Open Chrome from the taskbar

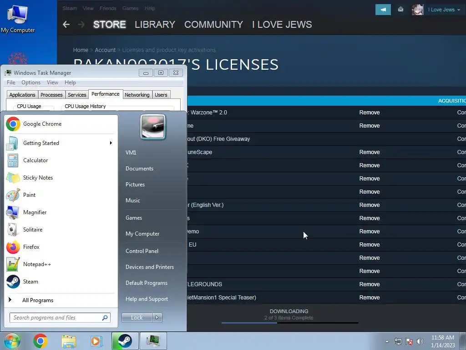41,341
